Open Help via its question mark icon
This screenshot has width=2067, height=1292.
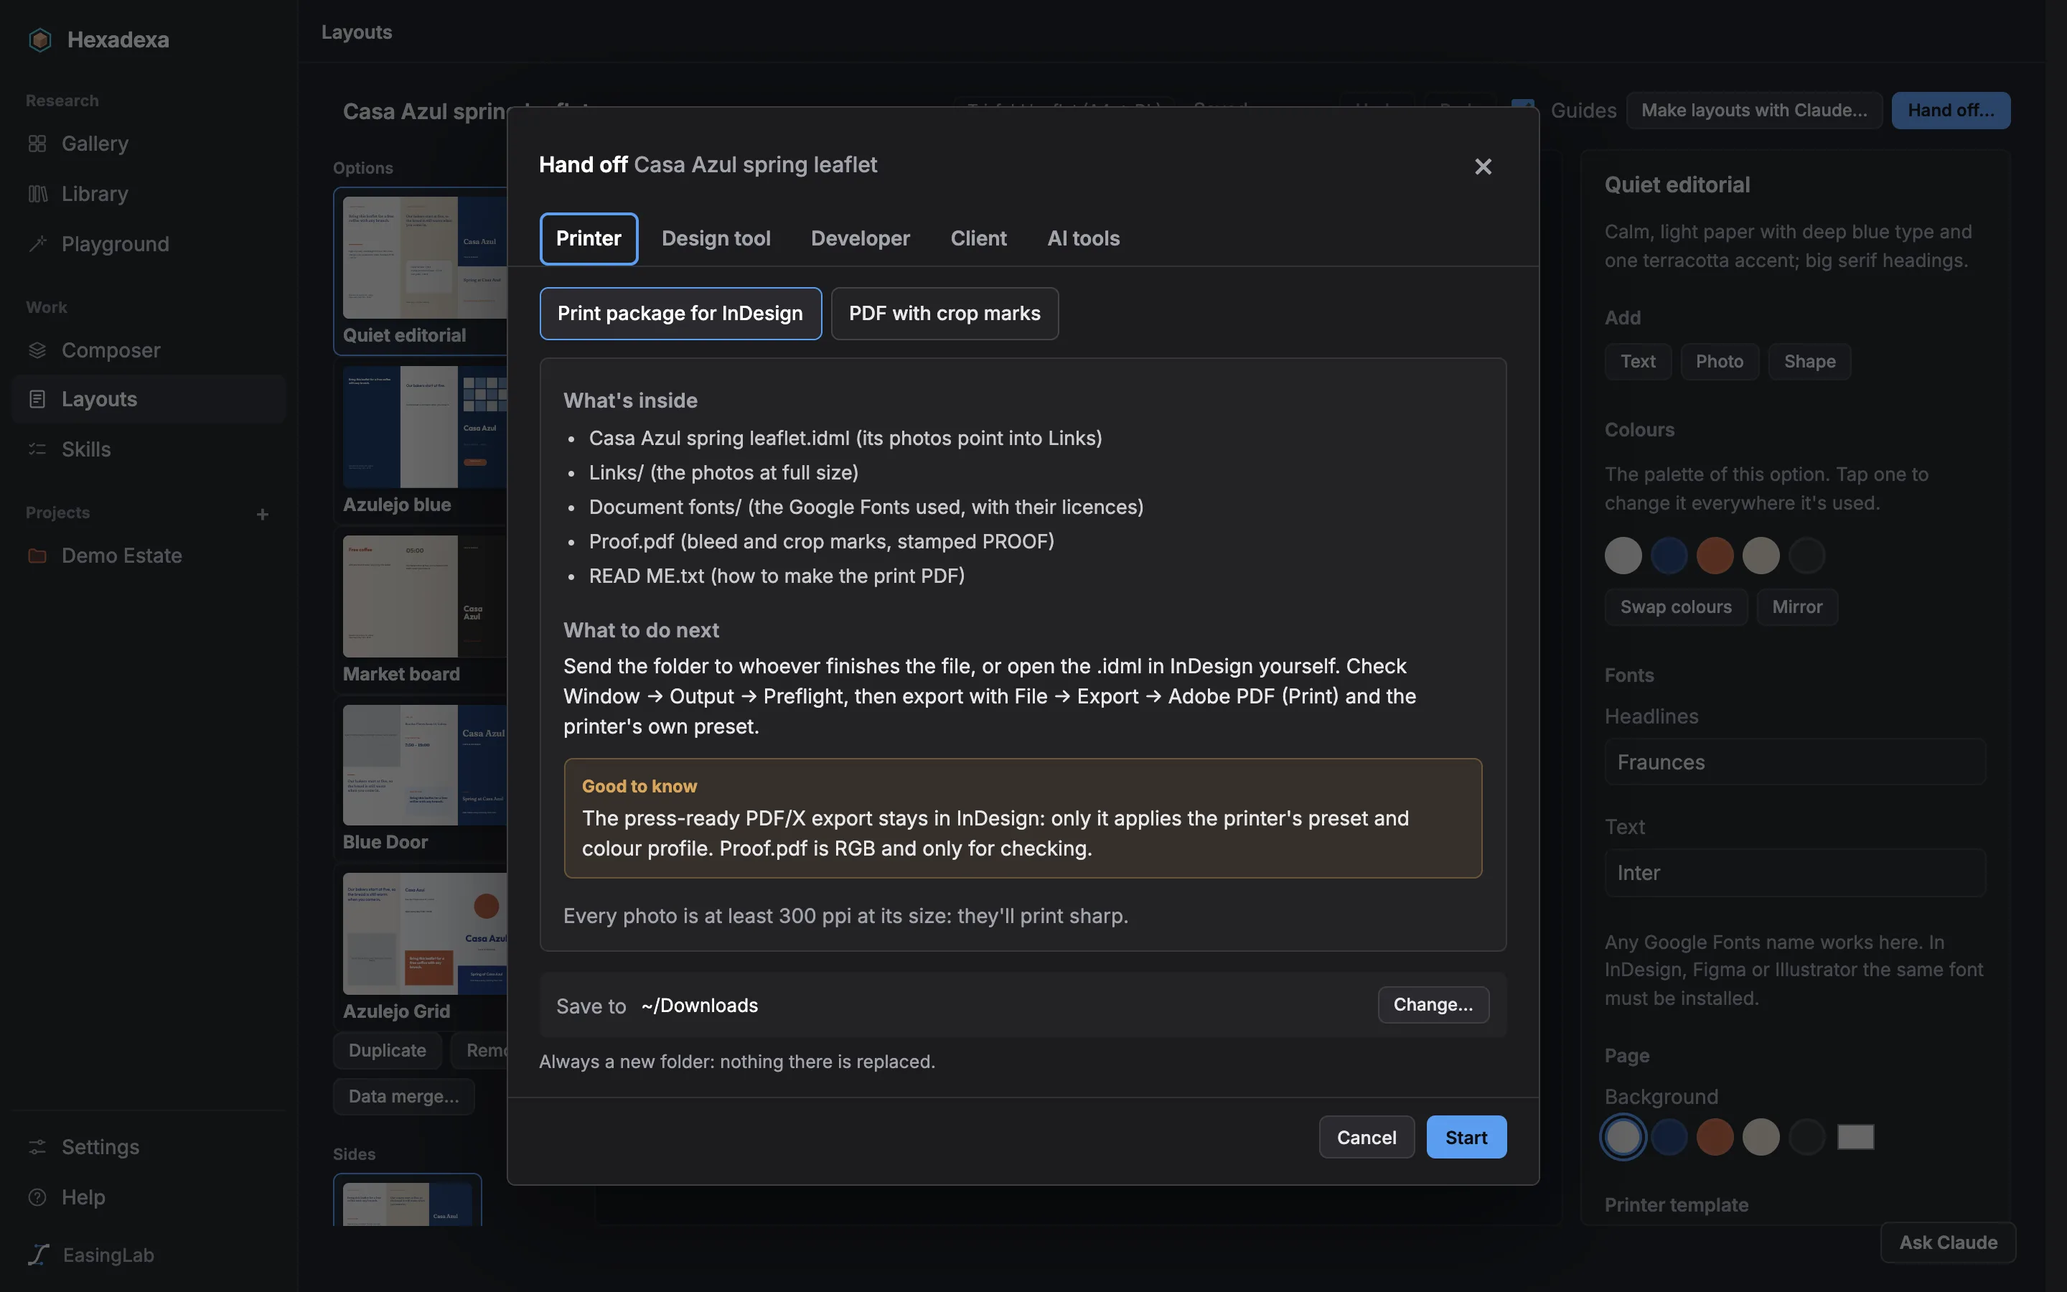pos(37,1197)
